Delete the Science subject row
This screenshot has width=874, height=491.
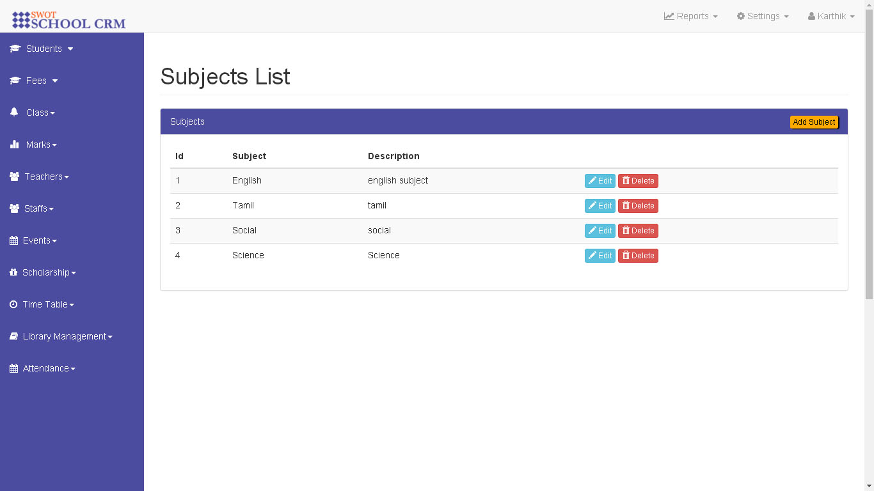[x=638, y=256]
